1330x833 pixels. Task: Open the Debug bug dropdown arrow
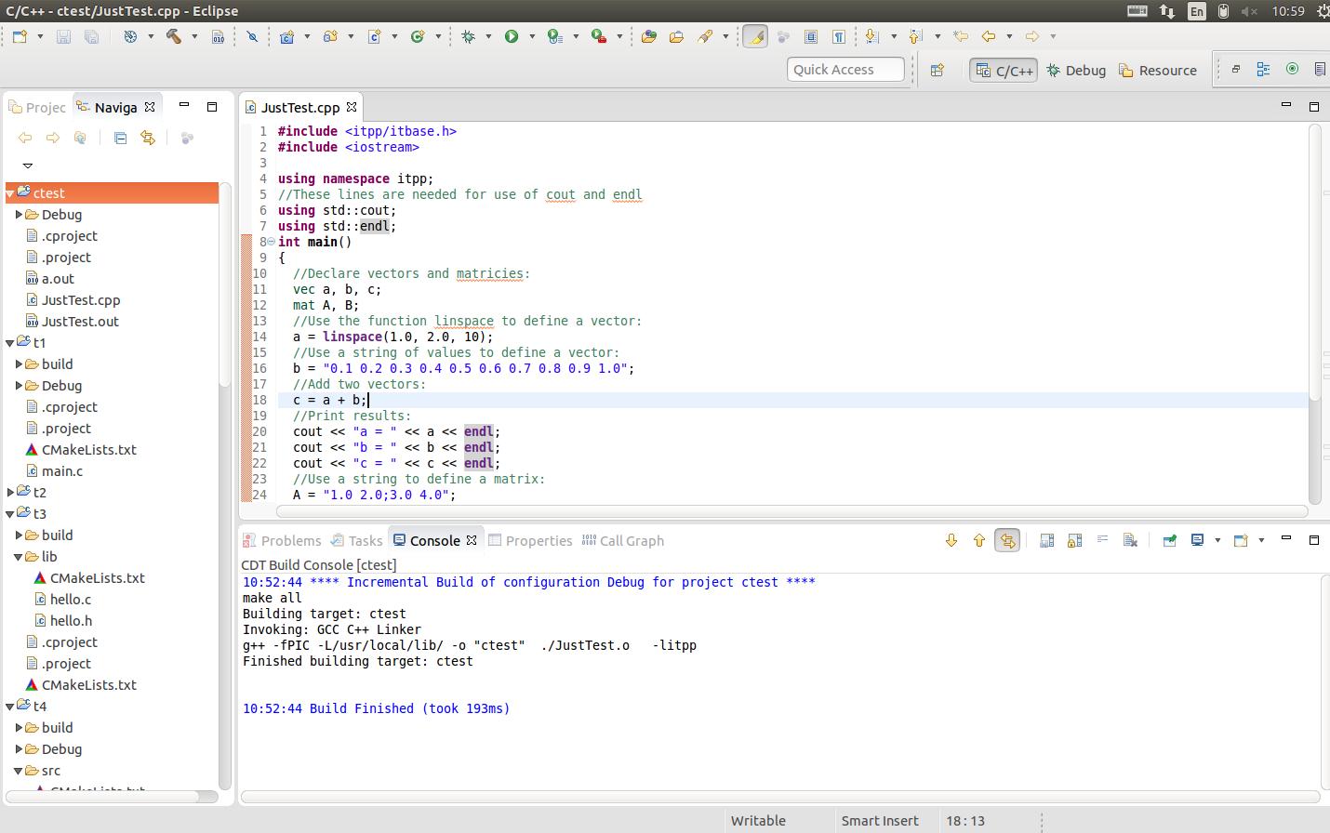pos(488,36)
